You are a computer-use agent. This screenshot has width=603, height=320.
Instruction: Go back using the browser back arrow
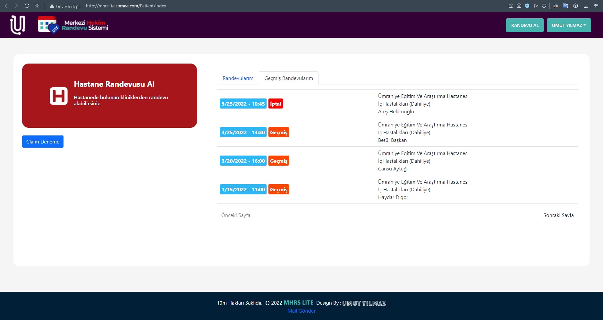pyautogui.click(x=6, y=6)
